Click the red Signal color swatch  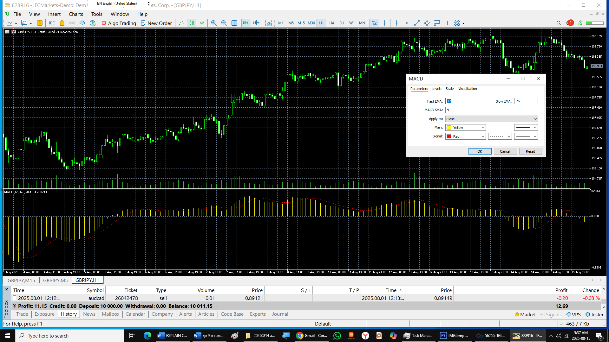pyautogui.click(x=449, y=136)
